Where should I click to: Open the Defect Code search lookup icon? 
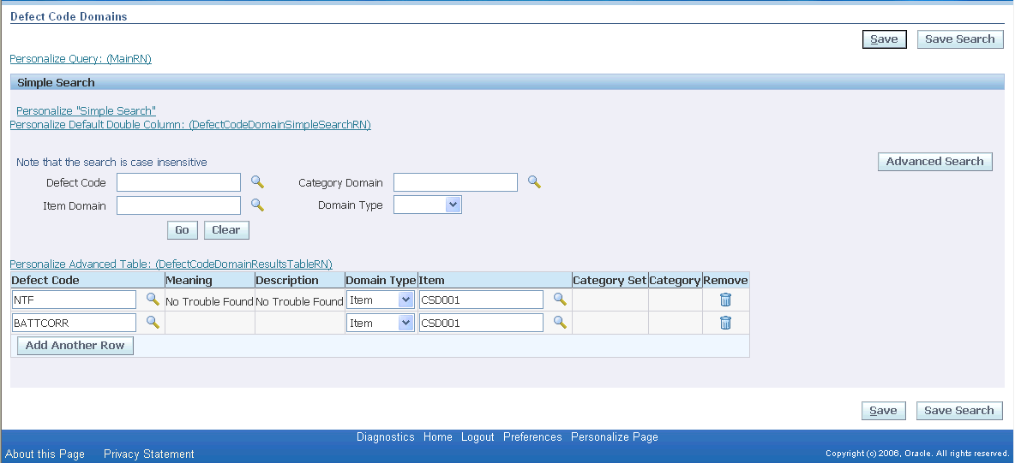pos(258,181)
